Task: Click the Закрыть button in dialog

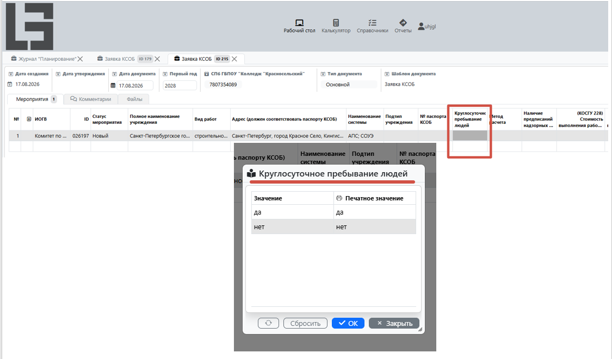Action: coord(394,323)
